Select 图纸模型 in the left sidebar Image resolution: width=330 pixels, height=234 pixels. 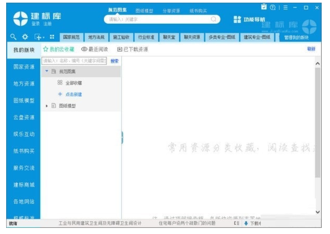tap(24, 101)
